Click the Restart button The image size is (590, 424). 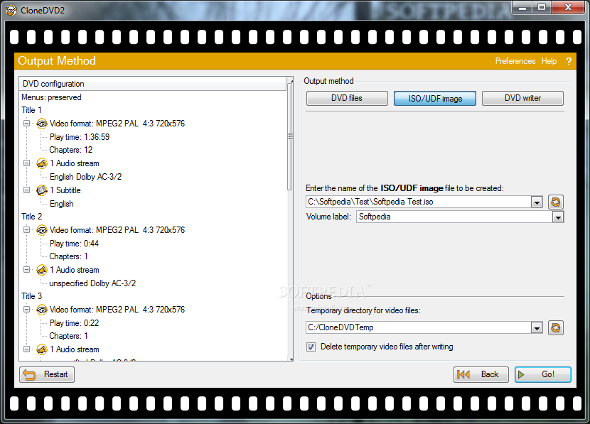pyautogui.click(x=47, y=374)
